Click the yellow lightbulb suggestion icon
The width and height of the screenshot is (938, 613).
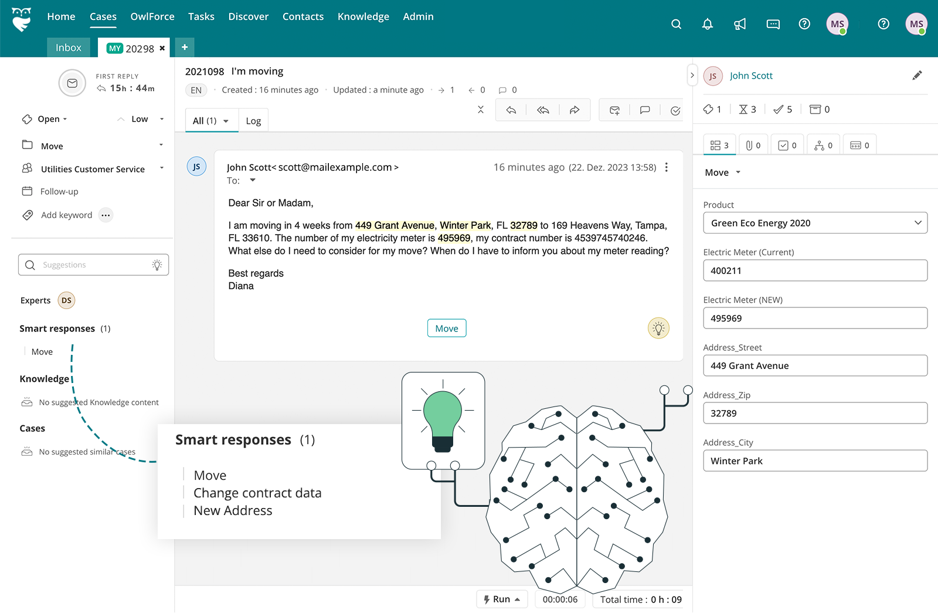[x=658, y=328]
